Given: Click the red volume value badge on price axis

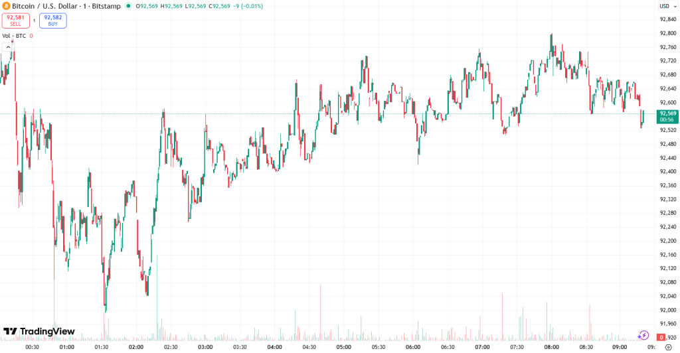Looking at the screenshot, I should 661,338.
